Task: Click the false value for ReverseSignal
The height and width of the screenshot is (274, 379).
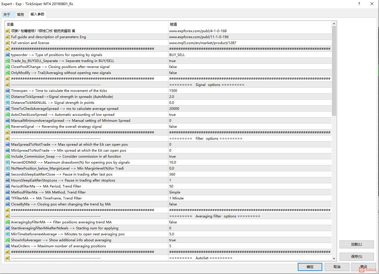Action: (x=173, y=127)
